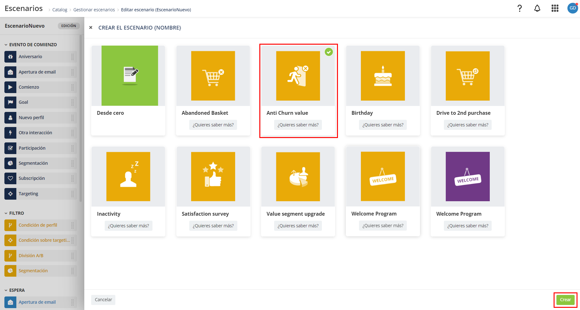
Task: Click the Condición sobre targeting icon
Action: coord(10,240)
